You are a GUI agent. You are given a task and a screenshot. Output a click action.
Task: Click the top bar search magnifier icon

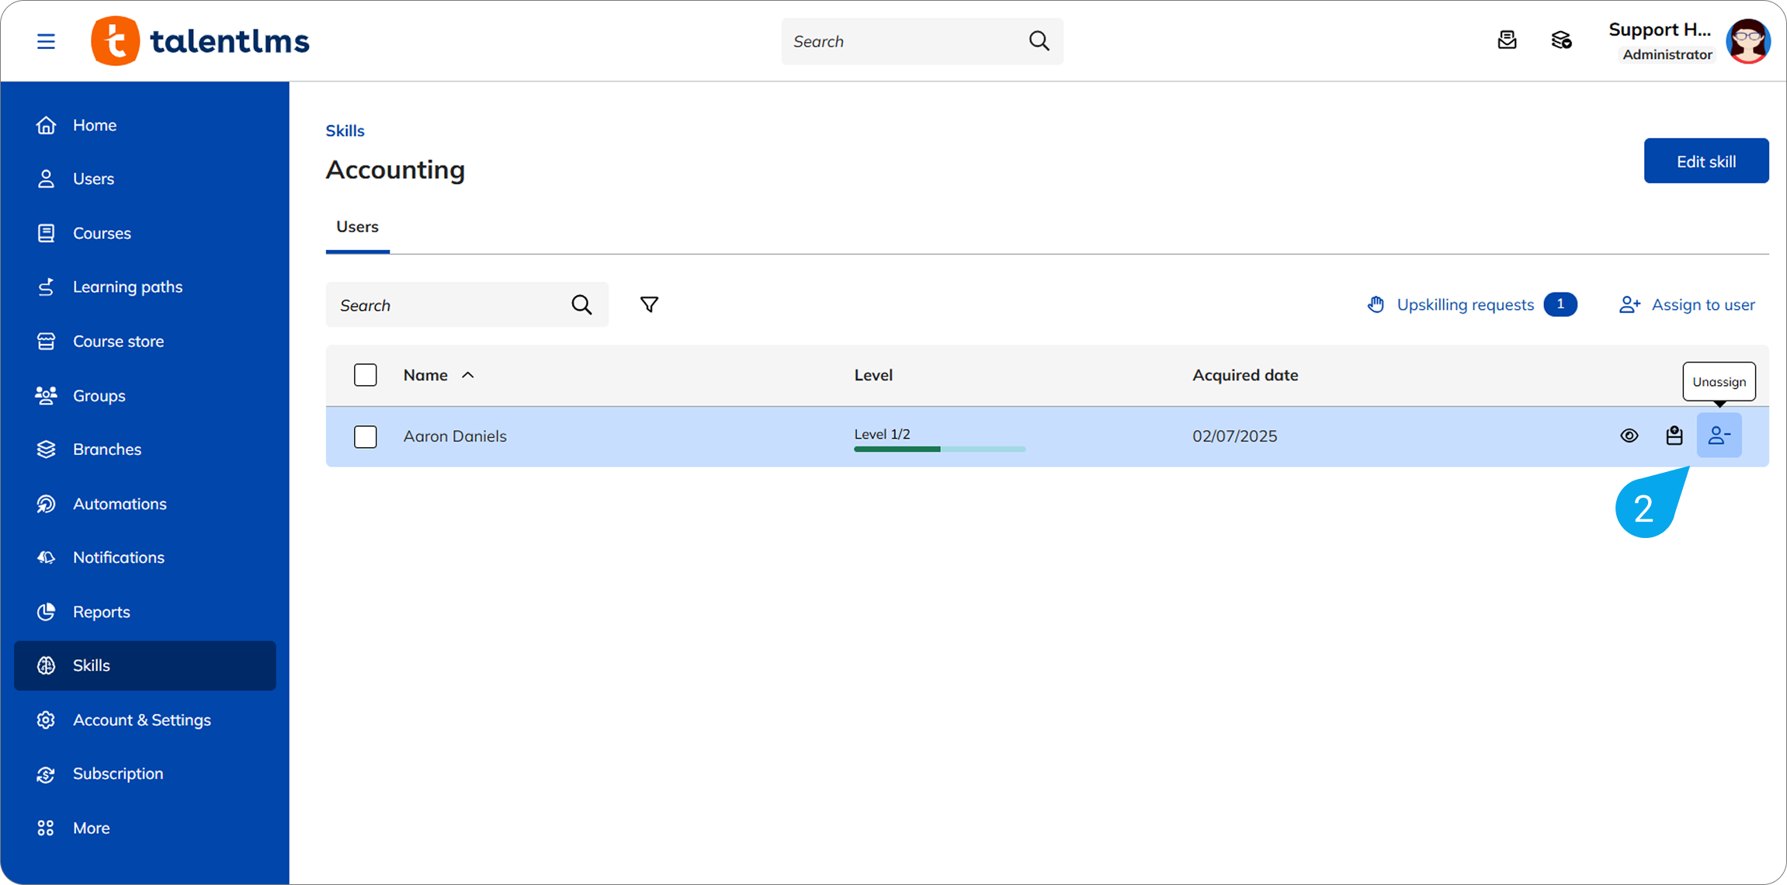pos(1039,41)
